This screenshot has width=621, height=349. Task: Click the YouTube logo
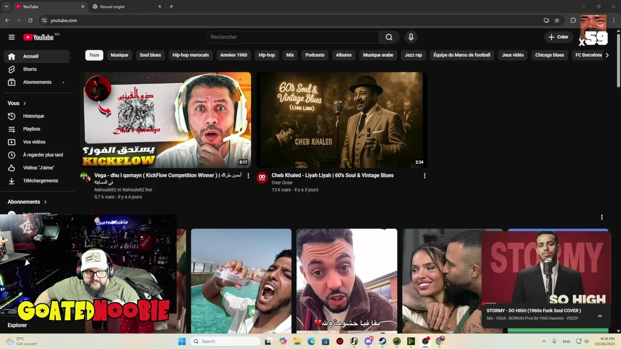(x=38, y=37)
